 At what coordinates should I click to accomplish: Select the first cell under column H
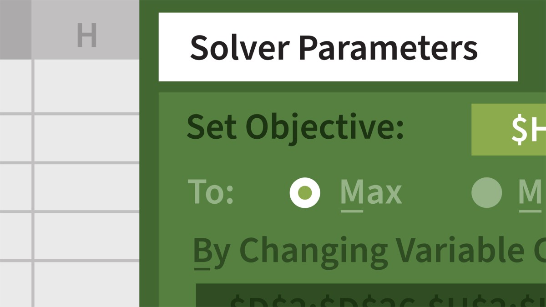click(86, 86)
